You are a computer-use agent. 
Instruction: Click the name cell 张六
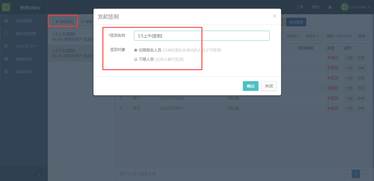pos(136,98)
